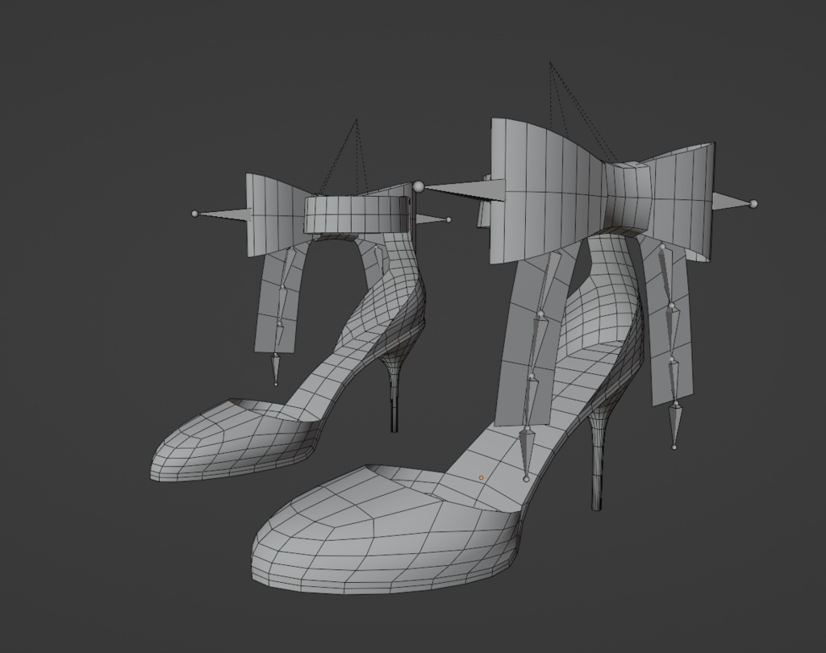Select the orange origin point on the shoe sole
This screenshot has width=826, height=653.
pos(482,476)
